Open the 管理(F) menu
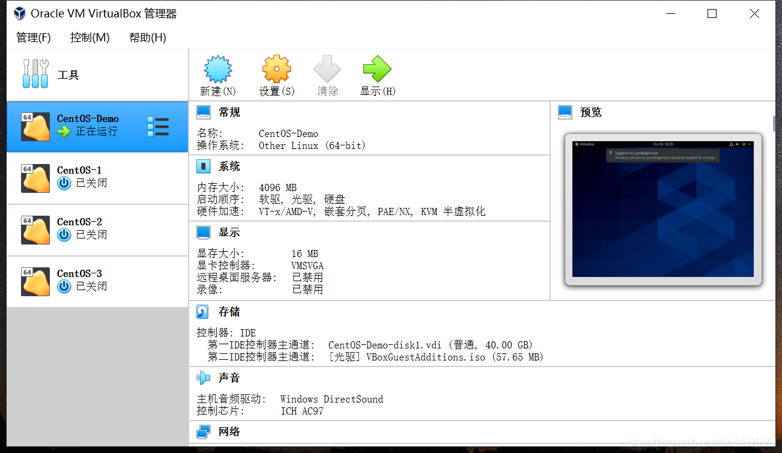 34,37
